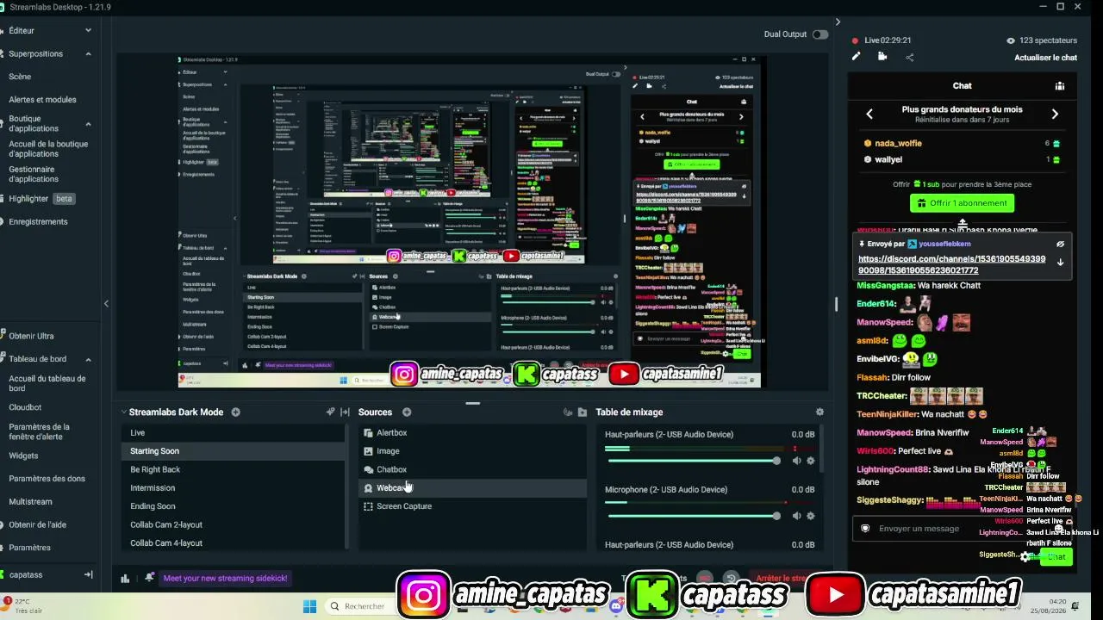Click the green Chat send button
Screen dimensions: 1103x620
(x=1056, y=557)
